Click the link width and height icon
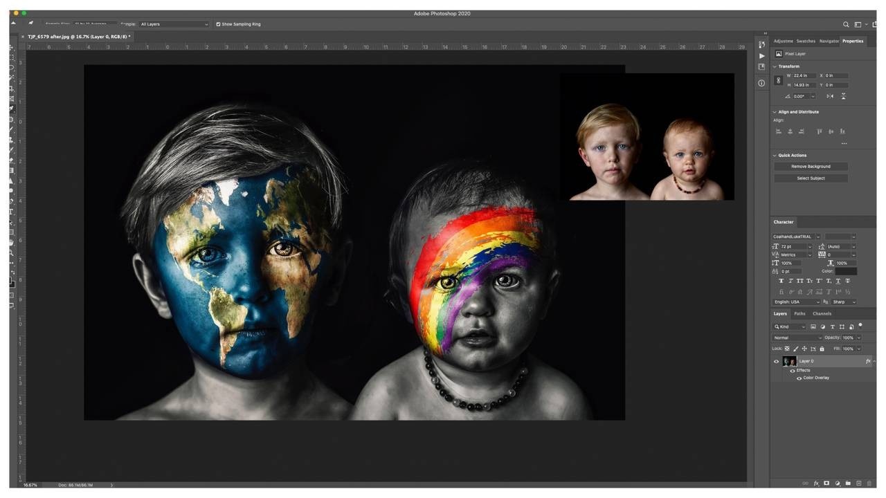Viewport: 886px width, 498px height. [x=778, y=80]
